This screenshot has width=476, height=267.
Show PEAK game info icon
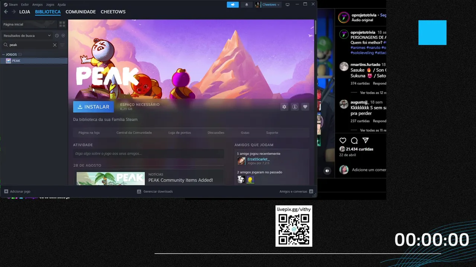295,107
